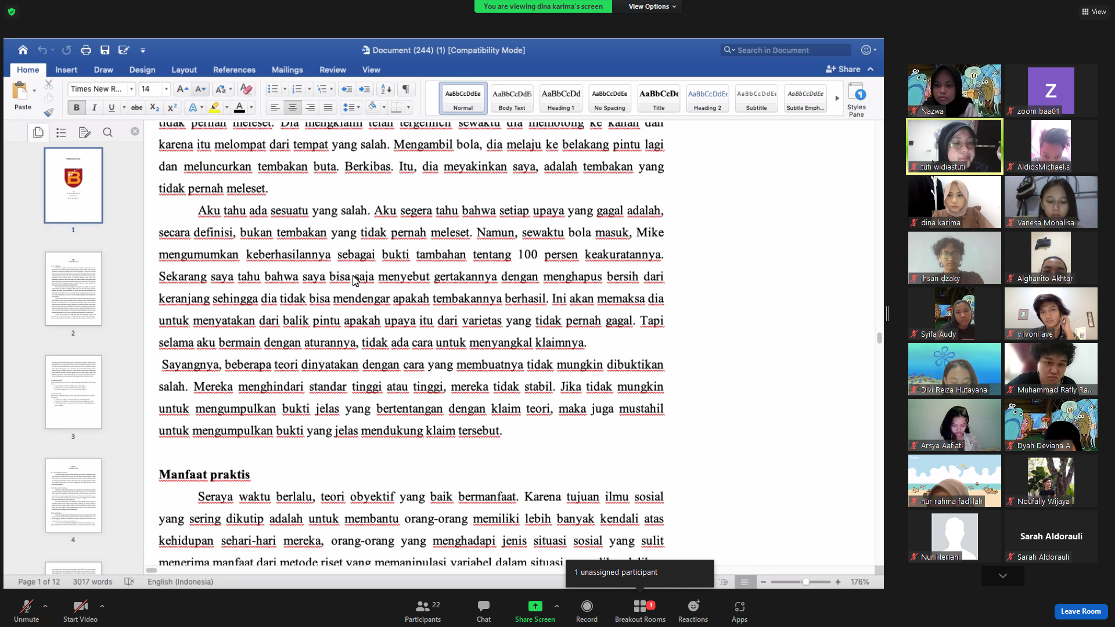This screenshot has width=1115, height=627.
Task: Expand the numbering list dropdown arrow
Action: point(309,89)
